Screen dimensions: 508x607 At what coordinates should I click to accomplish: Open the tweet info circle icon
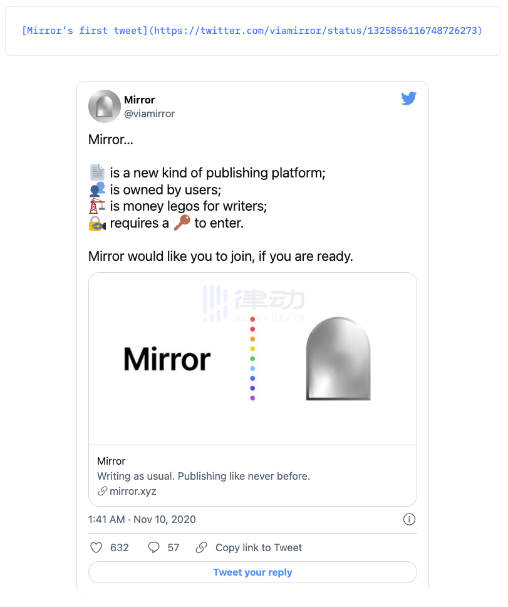point(409,519)
